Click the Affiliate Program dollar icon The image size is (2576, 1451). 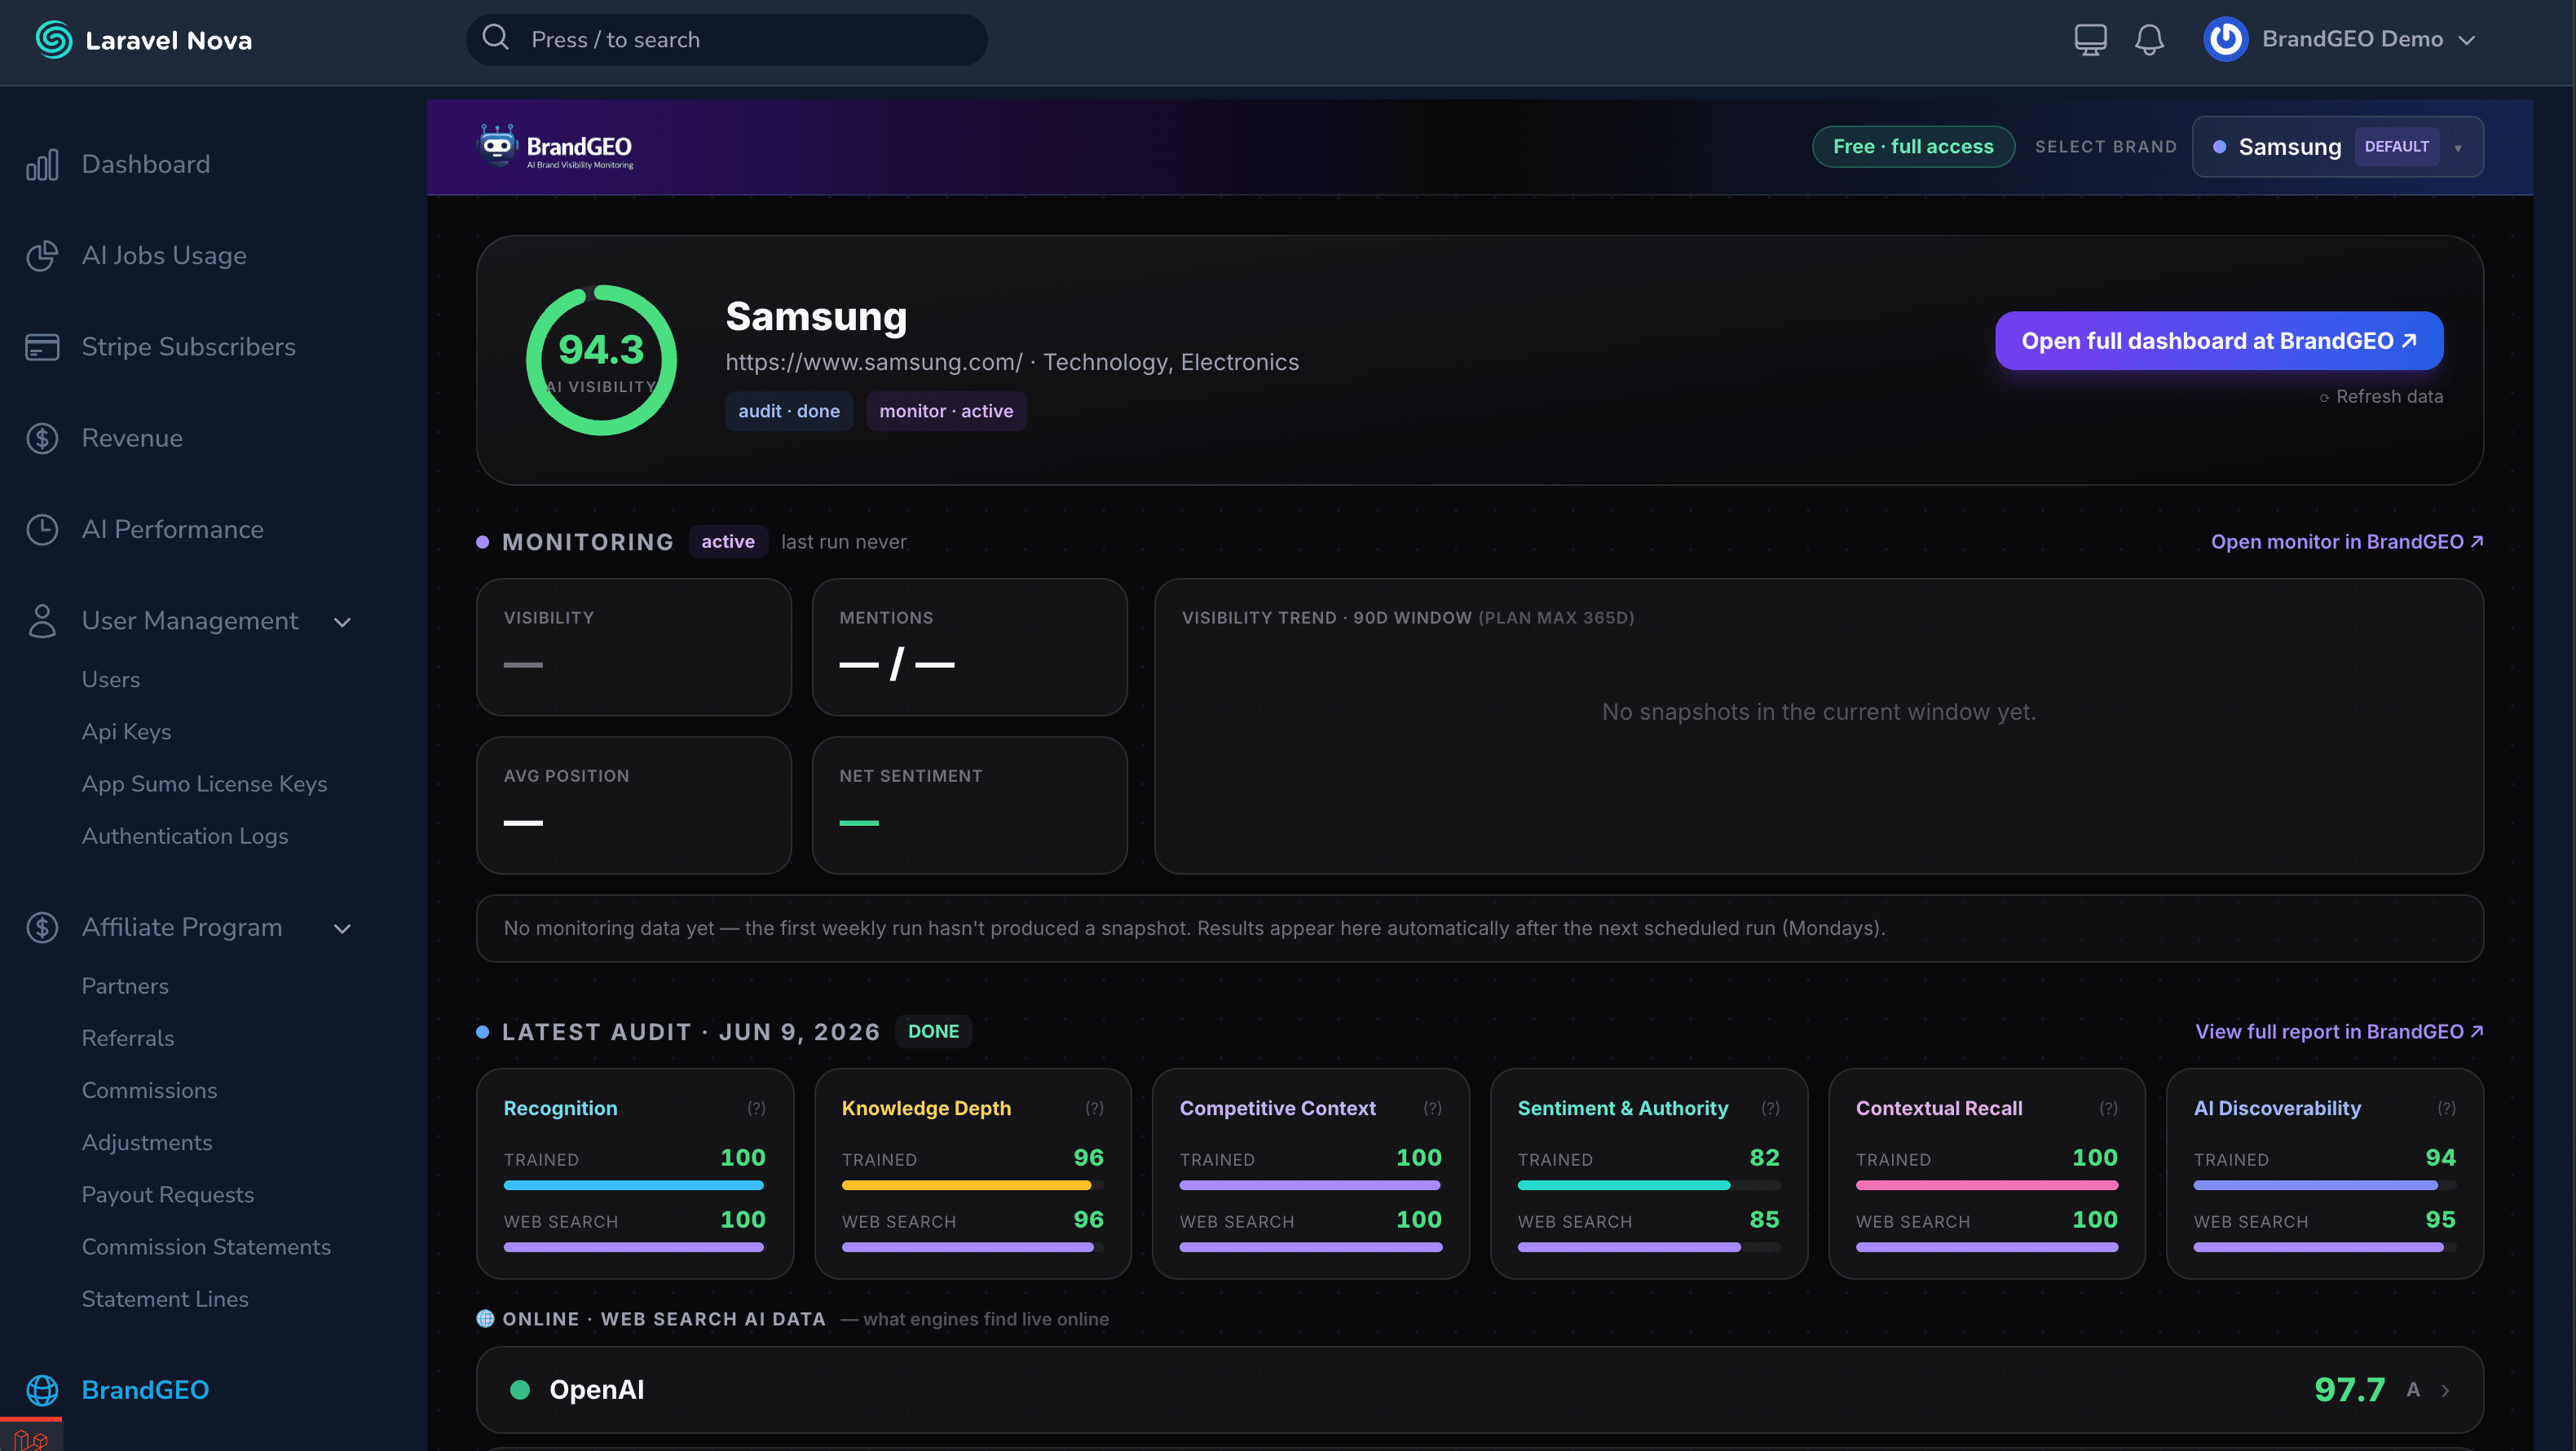click(42, 927)
